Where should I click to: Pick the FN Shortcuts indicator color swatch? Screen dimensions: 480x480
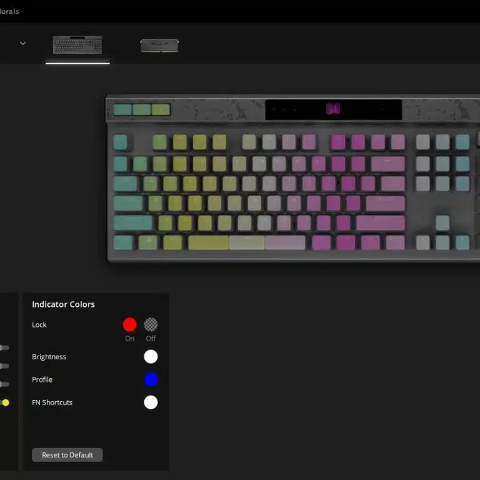coord(151,402)
